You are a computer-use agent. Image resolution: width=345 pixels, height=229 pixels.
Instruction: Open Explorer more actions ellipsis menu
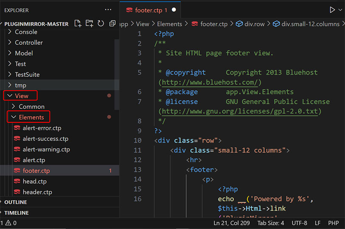click(109, 10)
